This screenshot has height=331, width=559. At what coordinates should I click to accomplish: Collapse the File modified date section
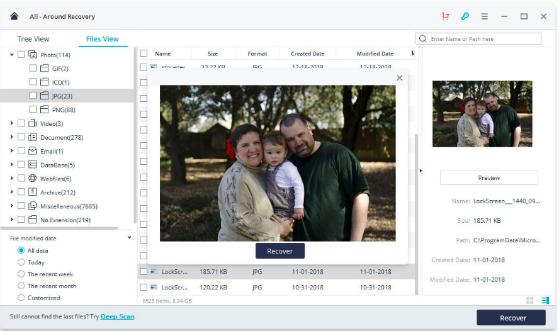click(x=130, y=238)
